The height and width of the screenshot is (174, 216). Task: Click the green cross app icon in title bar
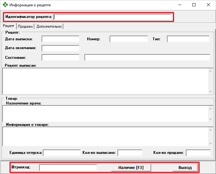(5, 5)
